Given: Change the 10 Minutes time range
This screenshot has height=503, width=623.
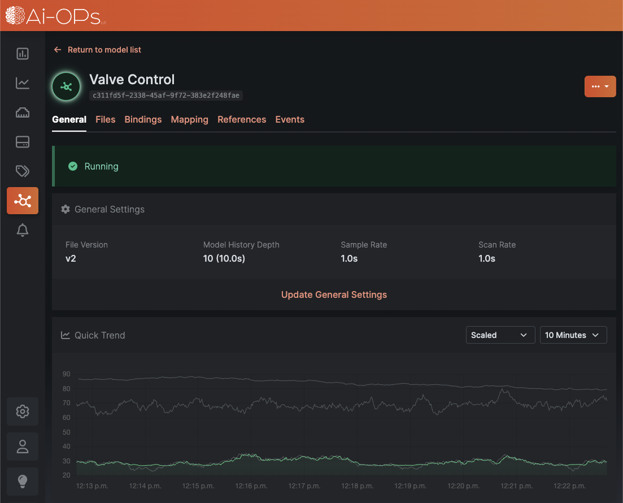Looking at the screenshot, I should pos(573,335).
